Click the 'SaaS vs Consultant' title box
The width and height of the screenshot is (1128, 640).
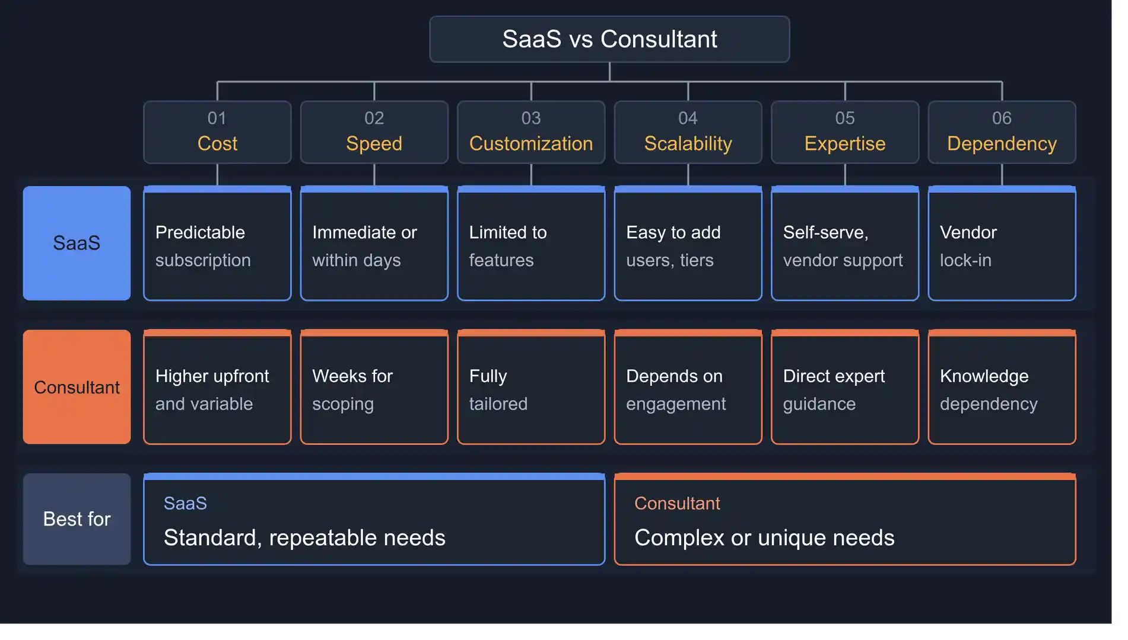[x=609, y=39]
